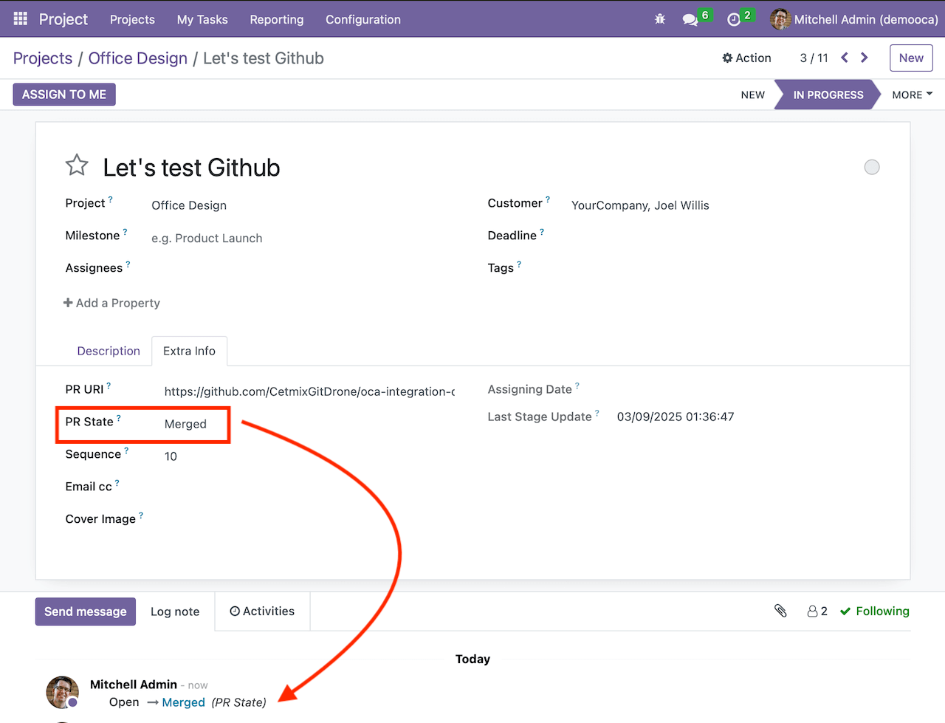Navigate to next record with right arrow
945x723 pixels.
tap(864, 57)
